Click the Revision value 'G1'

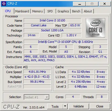[100, 52]
